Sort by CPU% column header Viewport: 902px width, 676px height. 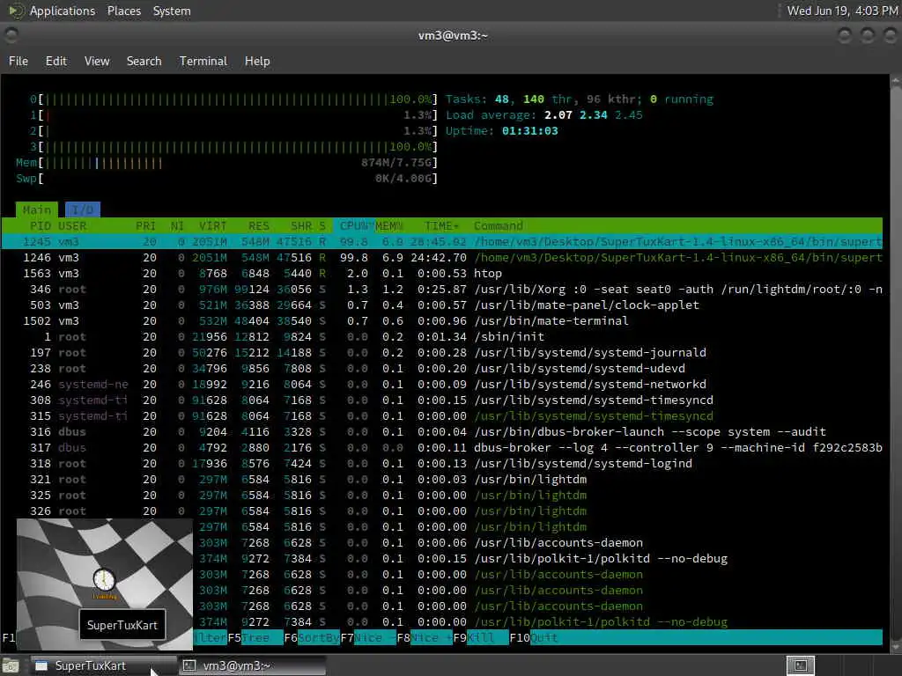click(353, 226)
